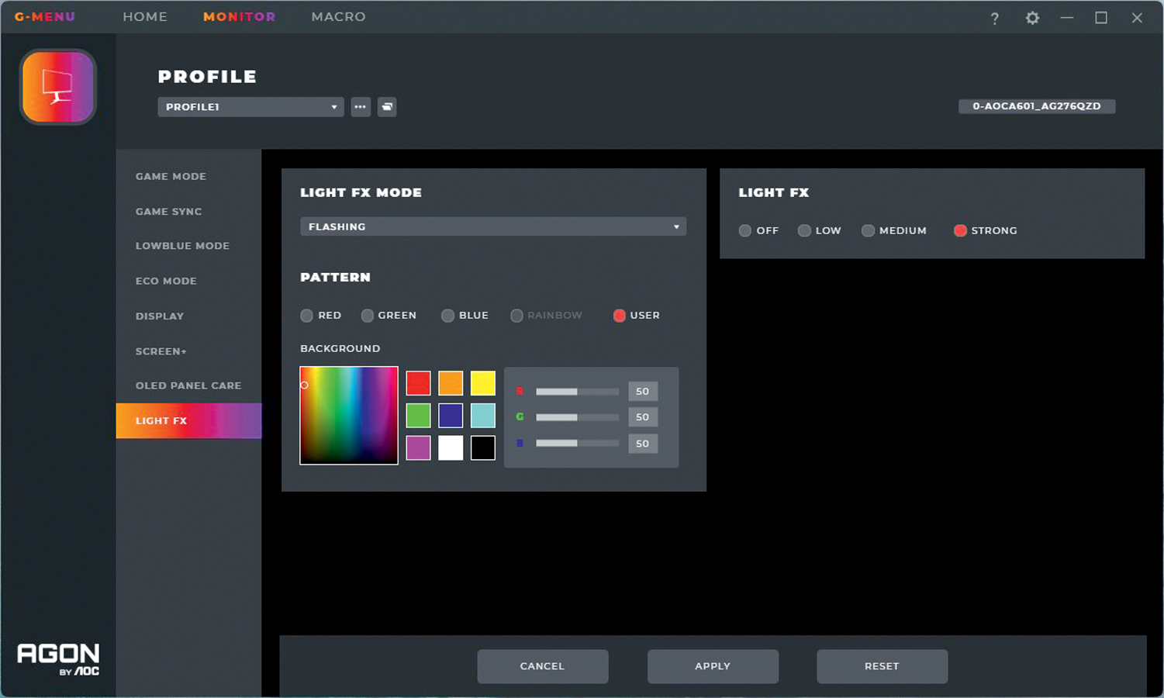Open the help question mark icon
The image size is (1164, 698).
[994, 19]
